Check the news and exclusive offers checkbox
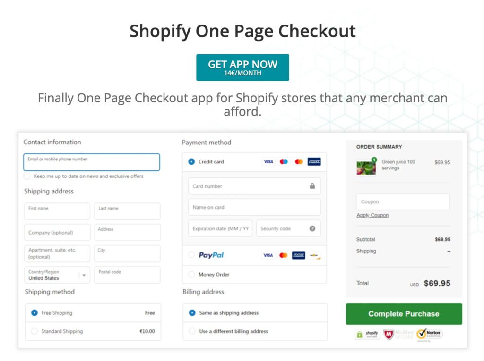This screenshot has height=361, width=484. tap(27, 176)
